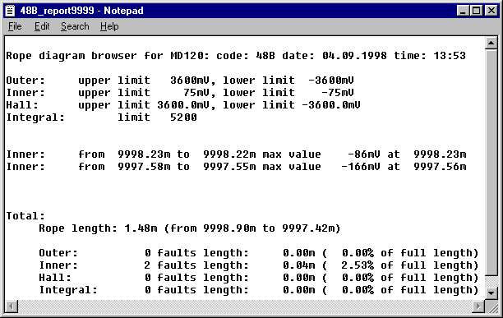Click the horizontal scrollbar right arrow
The width and height of the screenshot is (503, 318).
pos(478,306)
